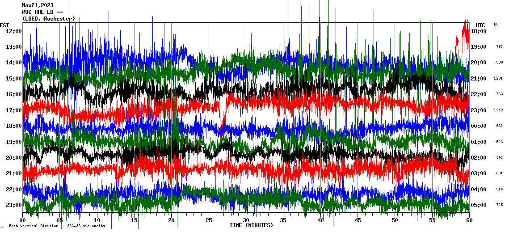Click the DC value 1281
Viewport: 505px width, 232px height.
click(499, 79)
